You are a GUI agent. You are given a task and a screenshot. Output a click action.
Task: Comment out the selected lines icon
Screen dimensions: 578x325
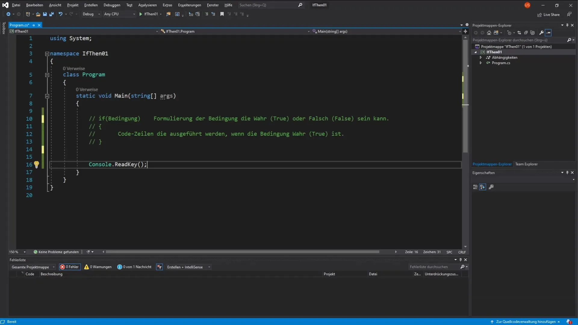(x=207, y=14)
